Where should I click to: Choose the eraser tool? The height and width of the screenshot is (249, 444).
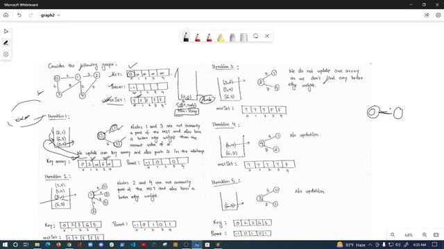tap(232, 37)
